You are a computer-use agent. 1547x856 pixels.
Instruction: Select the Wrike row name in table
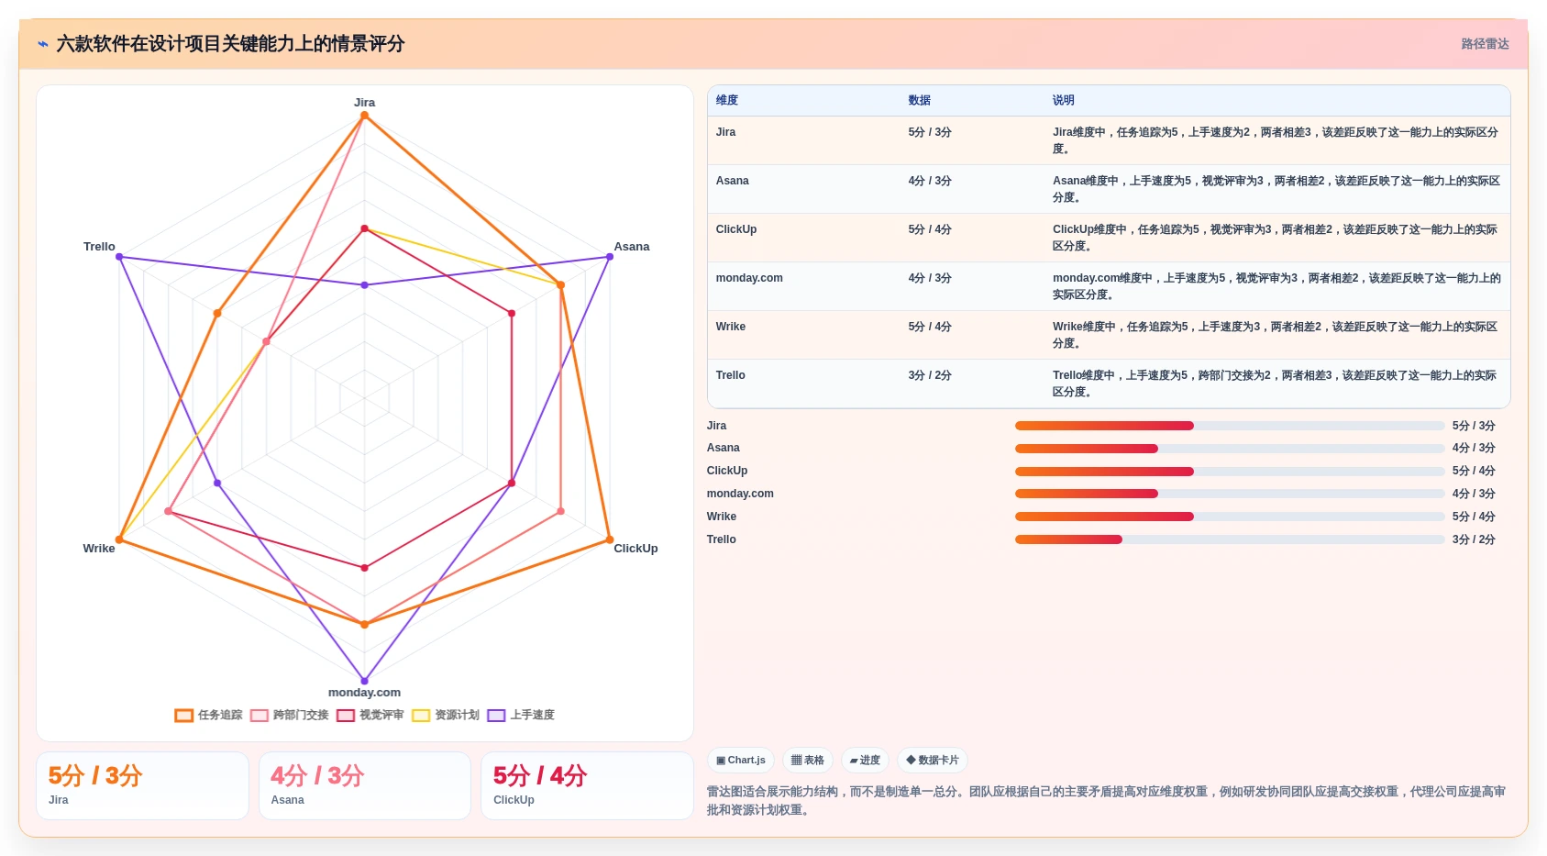point(731,327)
